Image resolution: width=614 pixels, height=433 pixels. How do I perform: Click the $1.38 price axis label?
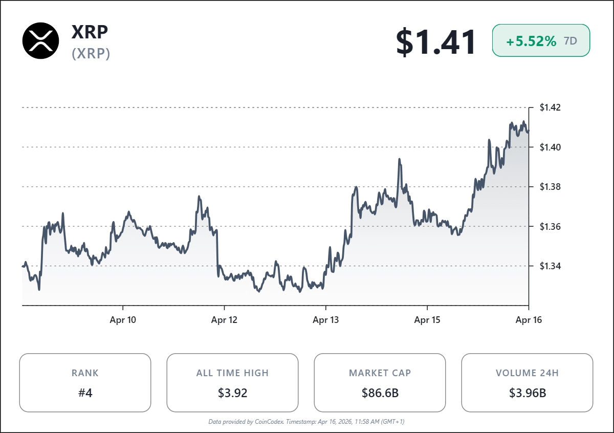(x=551, y=187)
